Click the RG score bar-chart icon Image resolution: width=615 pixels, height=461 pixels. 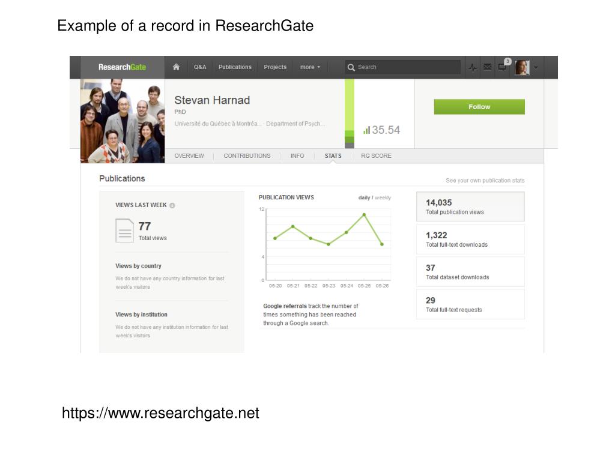coord(367,130)
